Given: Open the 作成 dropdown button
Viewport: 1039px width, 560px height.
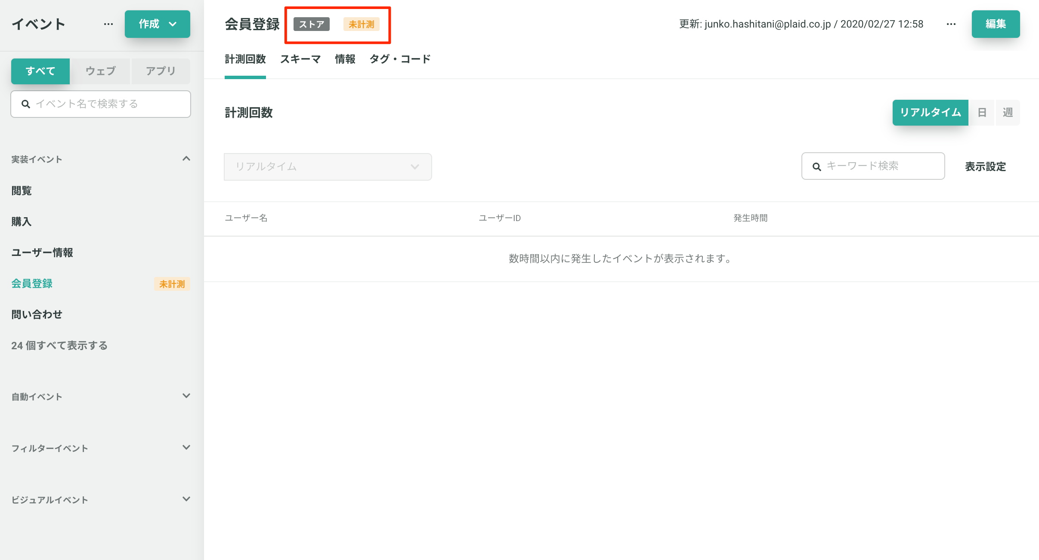Looking at the screenshot, I should tap(158, 24).
